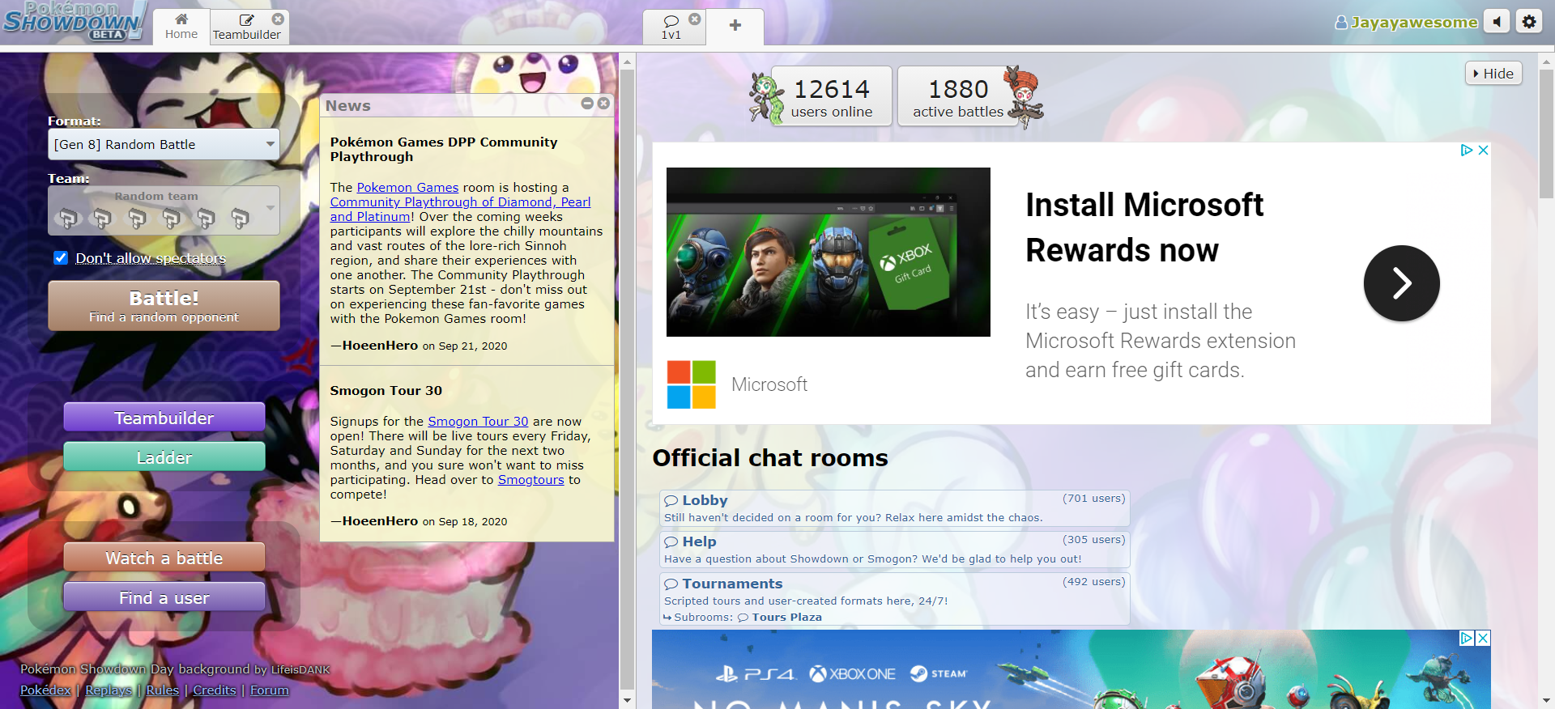1555x709 pixels.
Task: Hide the rooms list panel
Action: point(1493,73)
